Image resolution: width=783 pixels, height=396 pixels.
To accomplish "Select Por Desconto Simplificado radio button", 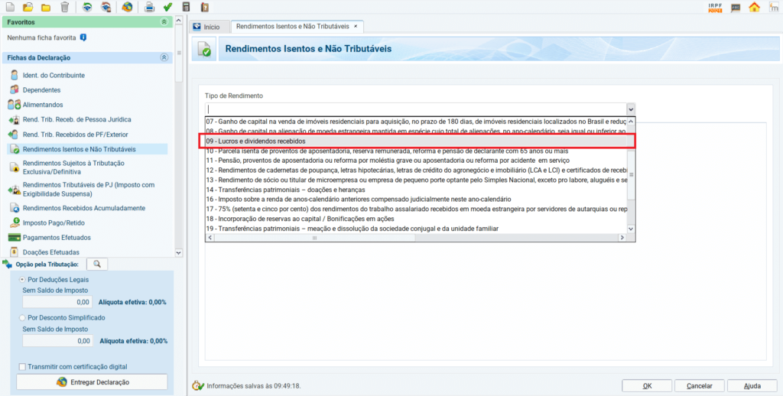I will (22, 317).
